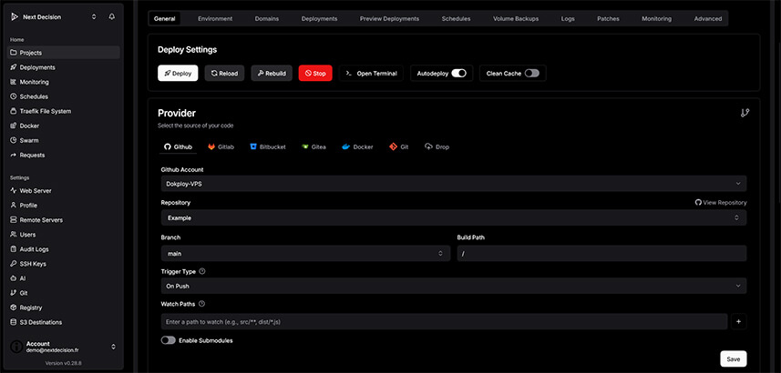Click the Save button
Screen dimensions: 781x373
734,359
